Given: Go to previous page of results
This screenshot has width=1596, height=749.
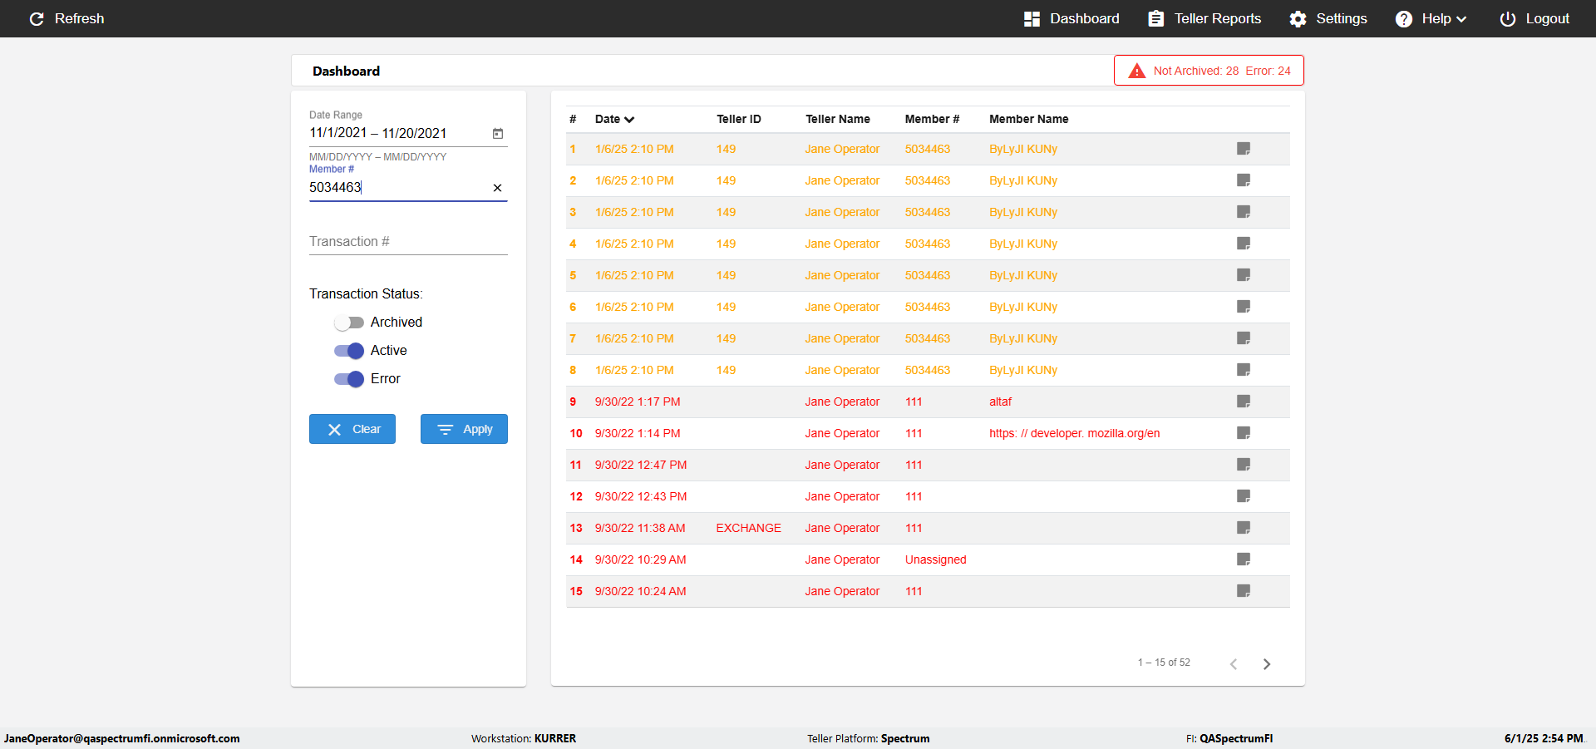Looking at the screenshot, I should [x=1234, y=663].
